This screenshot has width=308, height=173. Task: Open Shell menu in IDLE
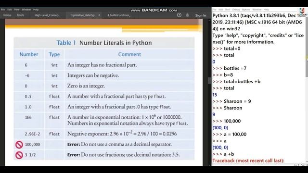pyautogui.click(x=228, y=10)
